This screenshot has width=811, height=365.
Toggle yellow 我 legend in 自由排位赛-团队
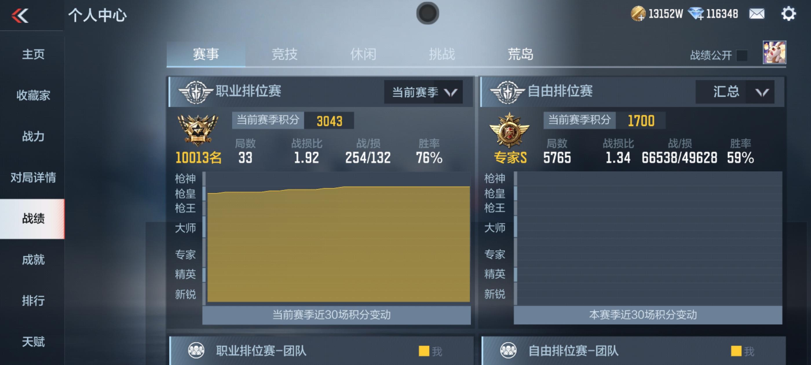pyautogui.click(x=742, y=351)
